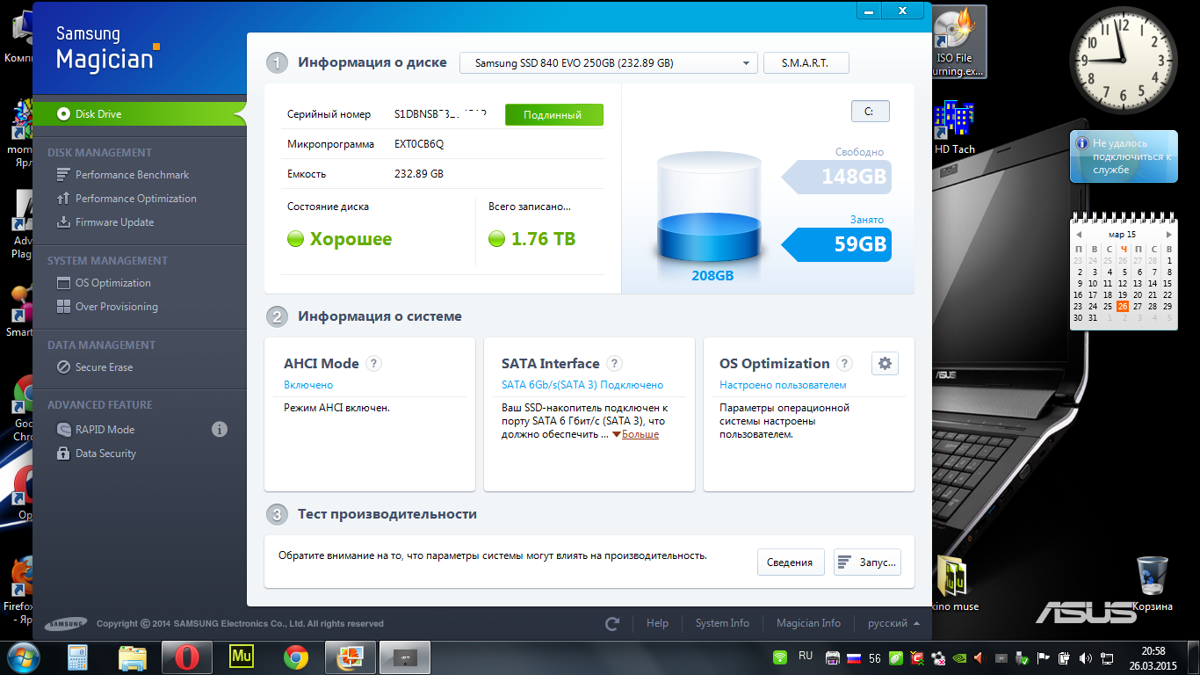Click the refresh icon in the footer
The width and height of the screenshot is (1200, 675).
tap(612, 623)
